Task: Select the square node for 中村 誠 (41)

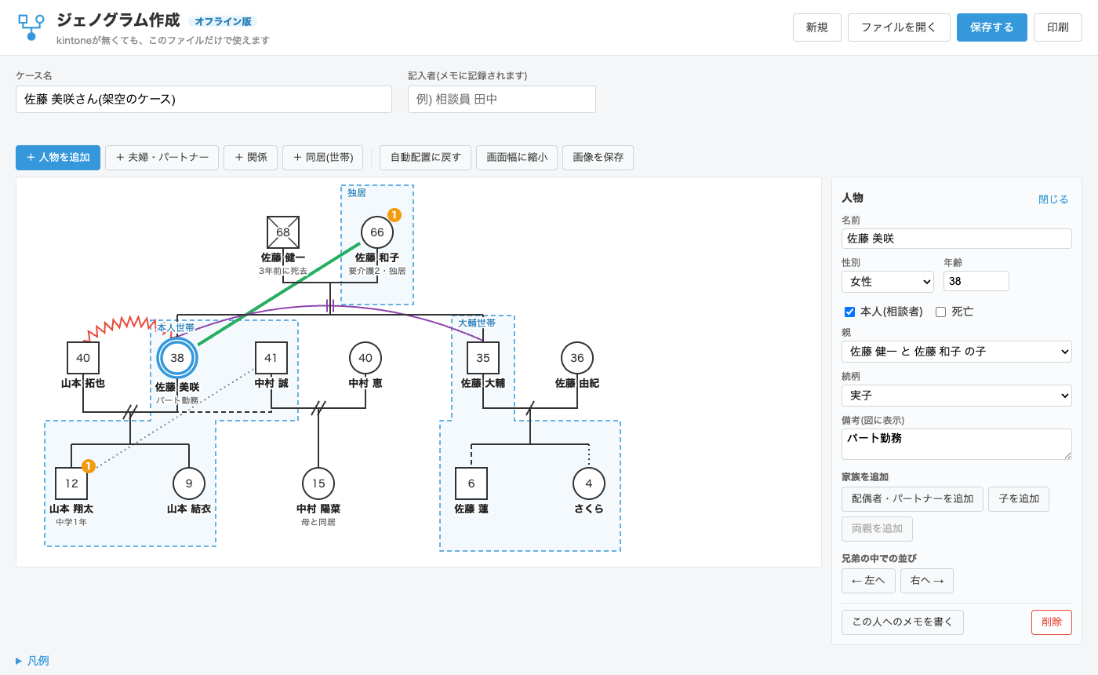Action: click(x=271, y=358)
